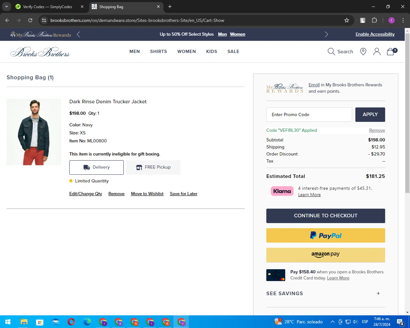Open the search magnifier icon
Image resolution: width=410 pixels, height=328 pixels.
point(331,51)
